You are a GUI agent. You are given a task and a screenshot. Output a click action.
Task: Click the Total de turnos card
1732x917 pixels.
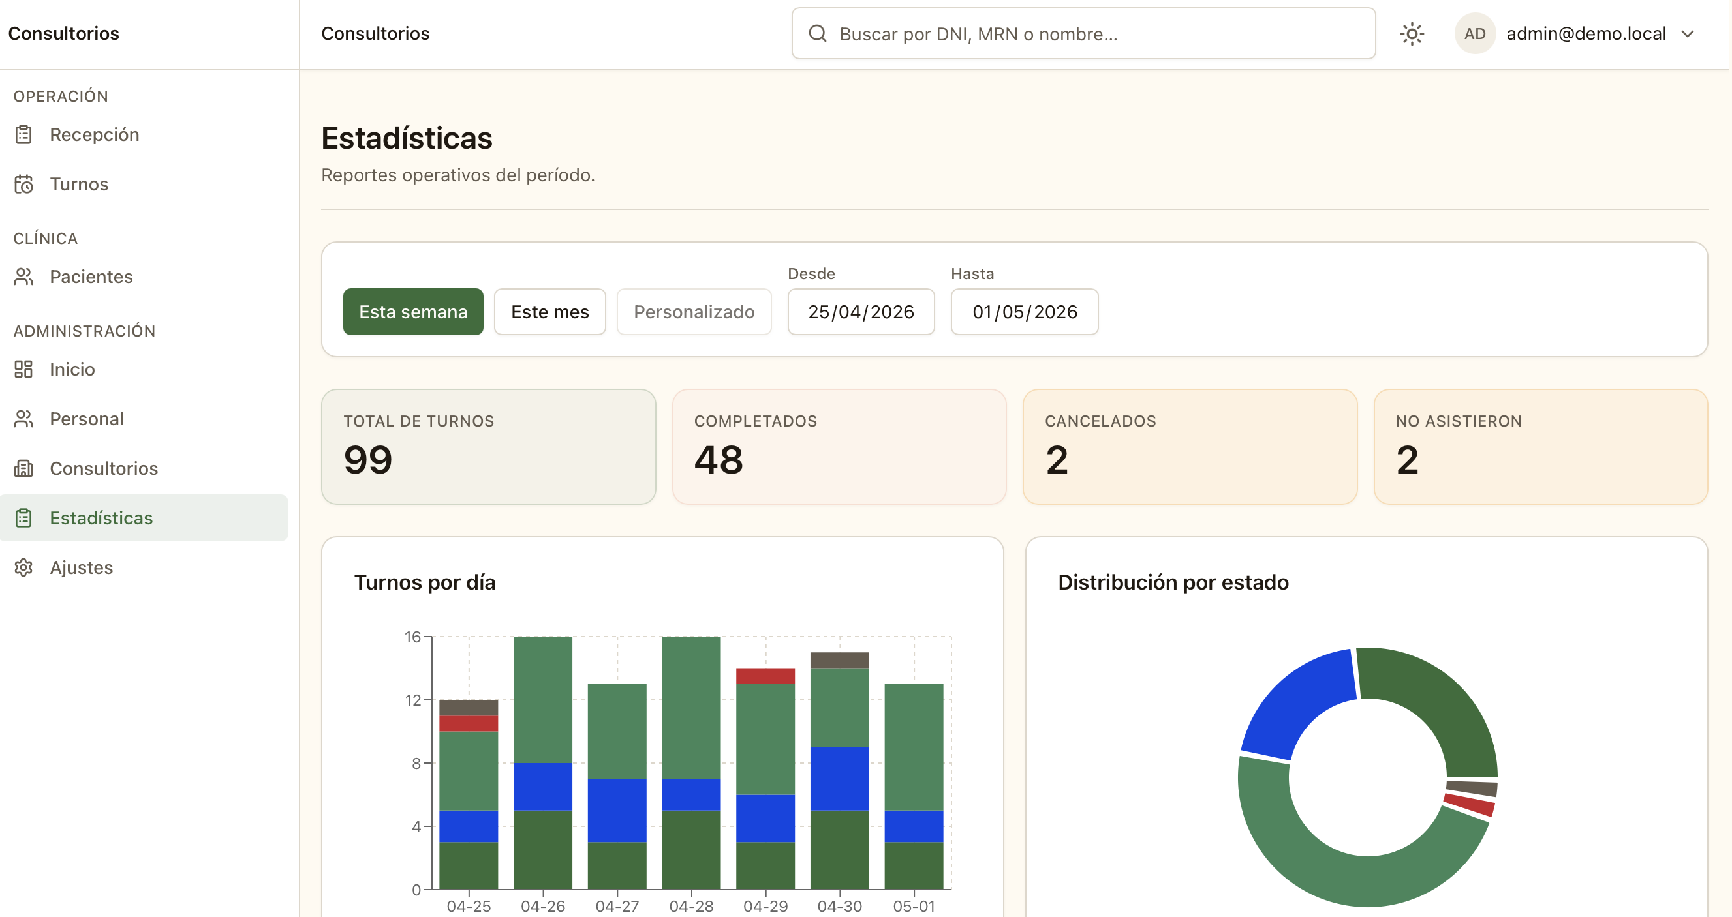[x=489, y=447]
